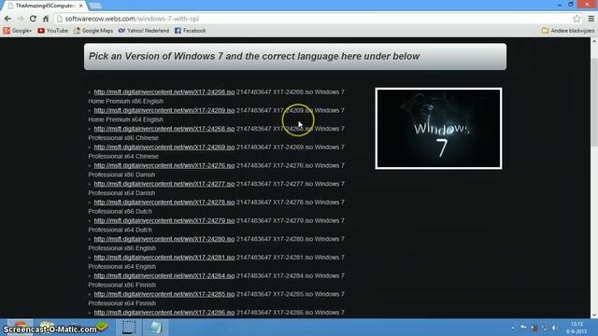Click the 'Pick an Version of Windows 7' heading

click(254, 56)
